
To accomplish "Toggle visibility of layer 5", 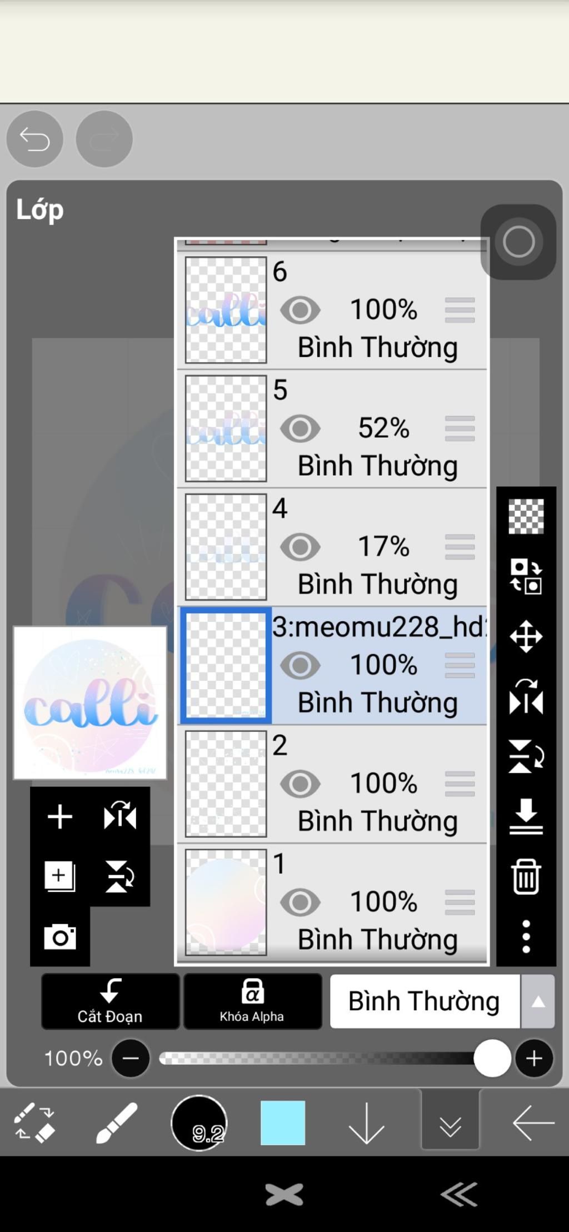I will tap(300, 428).
